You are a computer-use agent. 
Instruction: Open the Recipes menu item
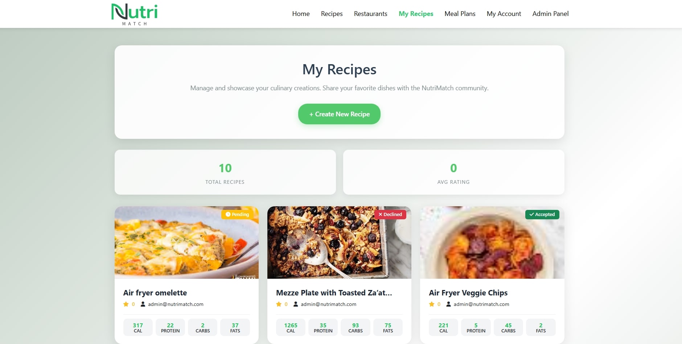[332, 14]
